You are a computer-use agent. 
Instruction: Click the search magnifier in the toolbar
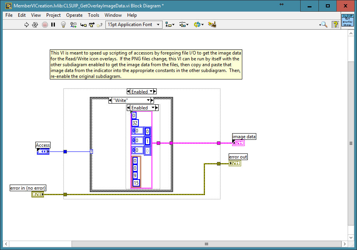323,24
